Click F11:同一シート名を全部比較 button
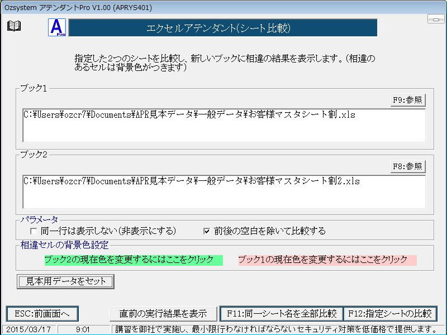447x335 pixels. tap(282, 314)
